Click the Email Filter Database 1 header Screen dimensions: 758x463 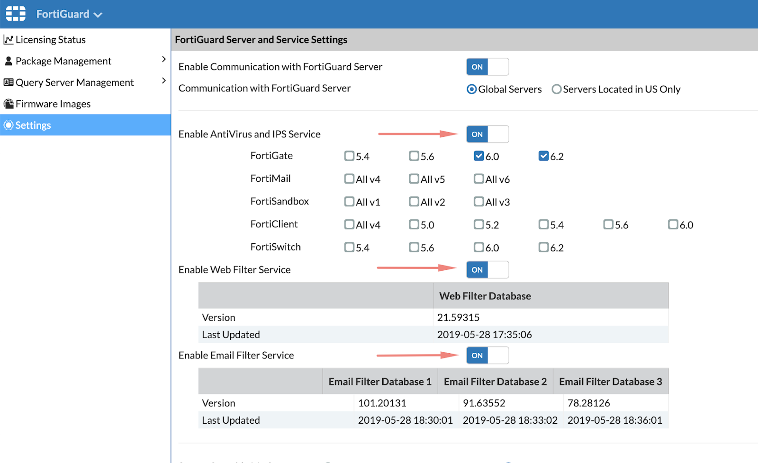pos(380,382)
